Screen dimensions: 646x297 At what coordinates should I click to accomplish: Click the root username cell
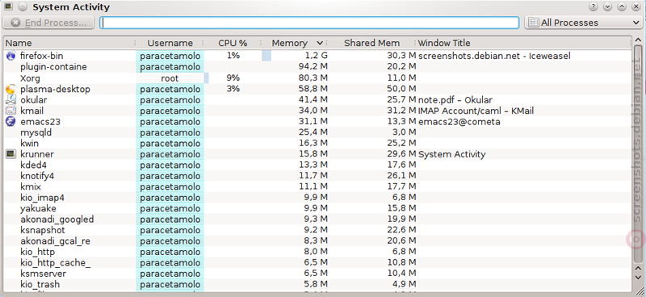[170, 77]
